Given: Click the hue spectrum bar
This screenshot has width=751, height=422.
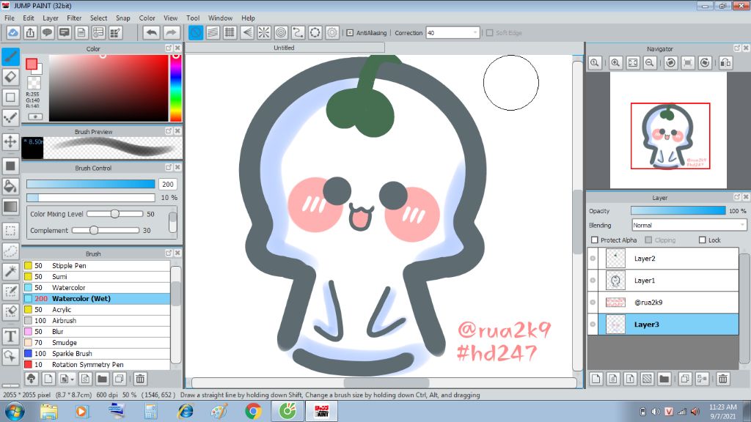Looking at the screenshot, I should coord(176,88).
